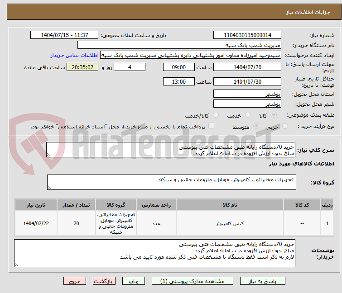This screenshot has width=342, height=293.
Task: Click the تعداد / مقدار column header
Action: pos(76,205)
